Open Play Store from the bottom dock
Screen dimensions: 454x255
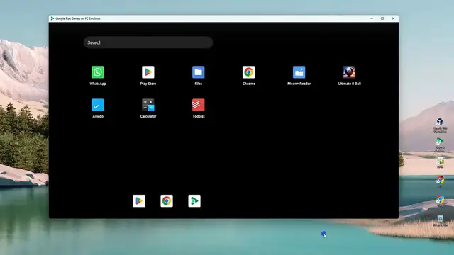coord(139,201)
